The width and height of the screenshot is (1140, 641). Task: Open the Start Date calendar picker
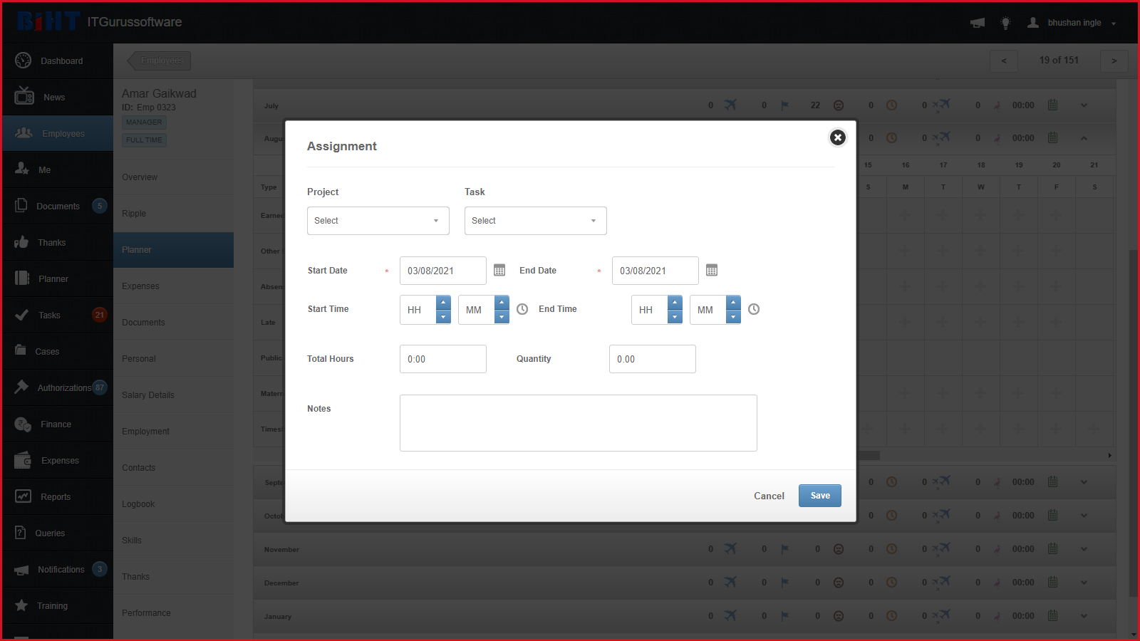[499, 271]
